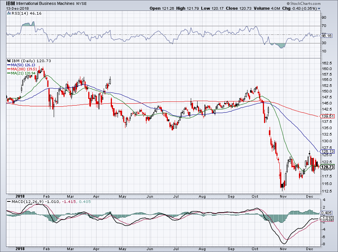Screen dimensions: 338x252
Task: Click the green MA(21) legend line
Action: (9, 73)
